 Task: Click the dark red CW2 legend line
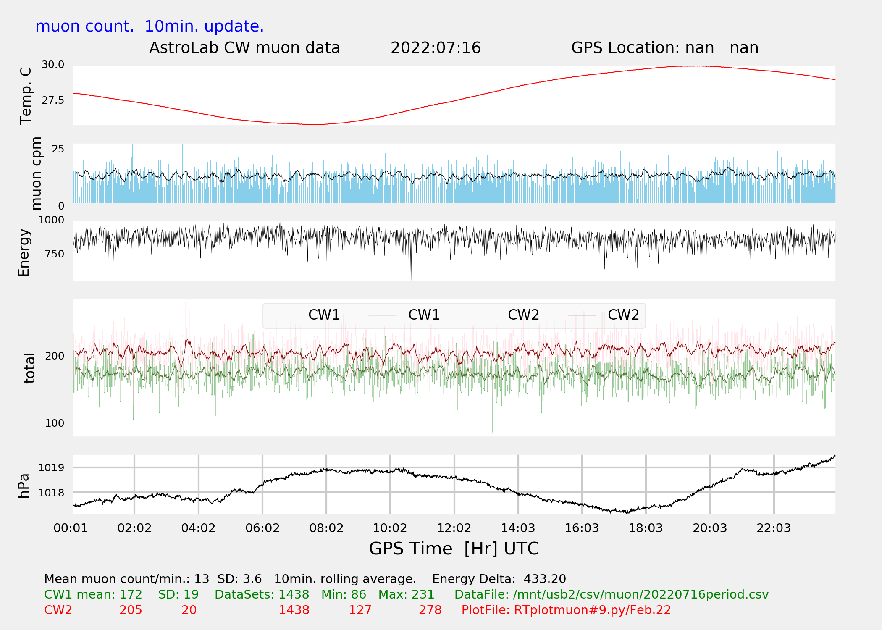(x=582, y=315)
